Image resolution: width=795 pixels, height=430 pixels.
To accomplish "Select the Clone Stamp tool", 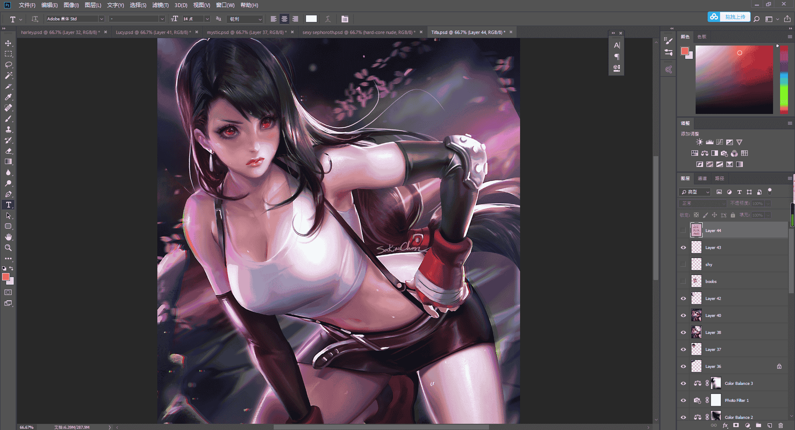I will (x=8, y=129).
